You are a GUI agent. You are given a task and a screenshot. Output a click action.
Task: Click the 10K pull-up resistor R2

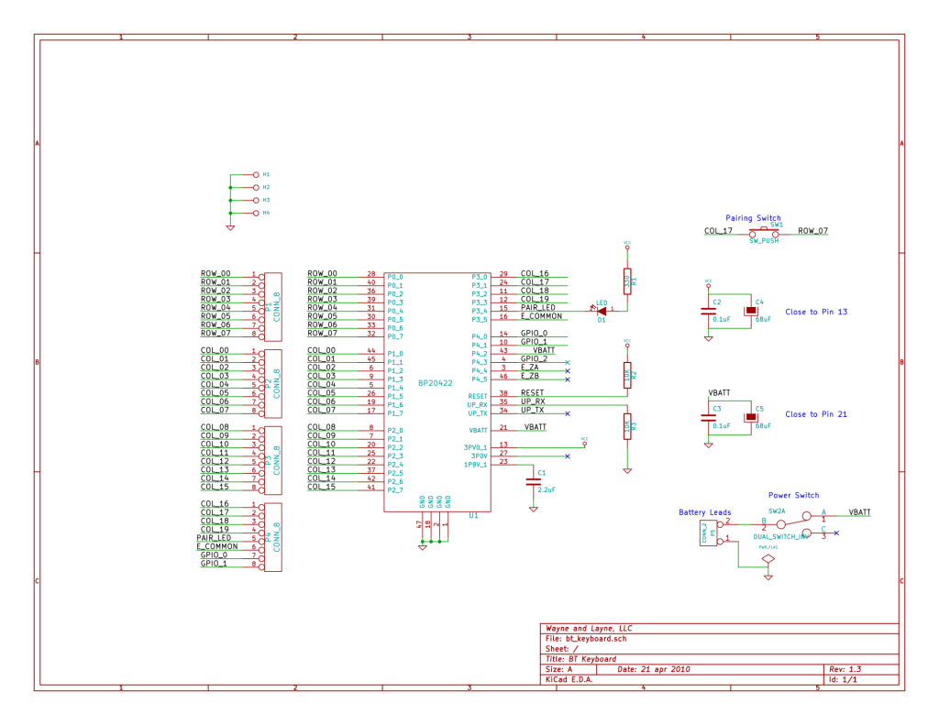(x=627, y=373)
